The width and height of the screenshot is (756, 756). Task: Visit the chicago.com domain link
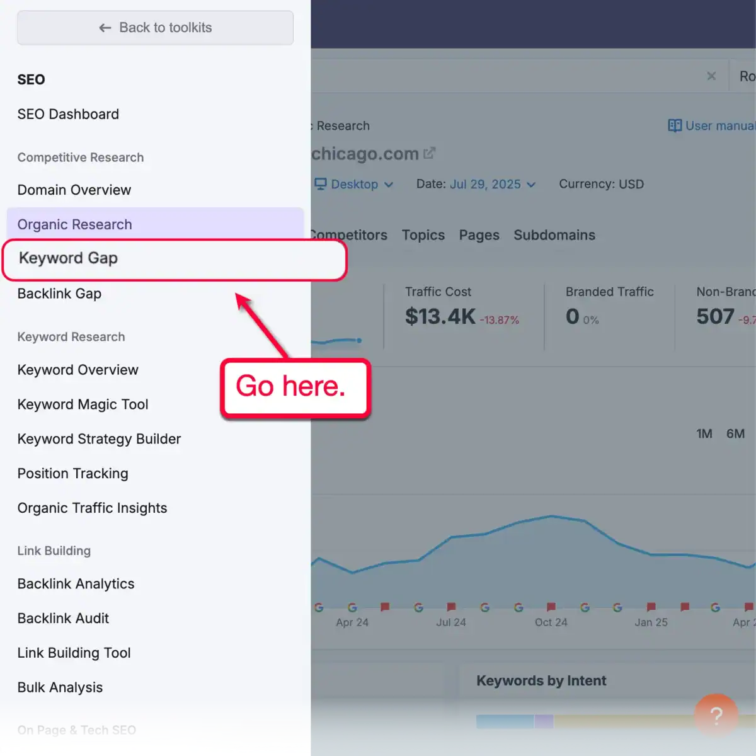(x=365, y=153)
